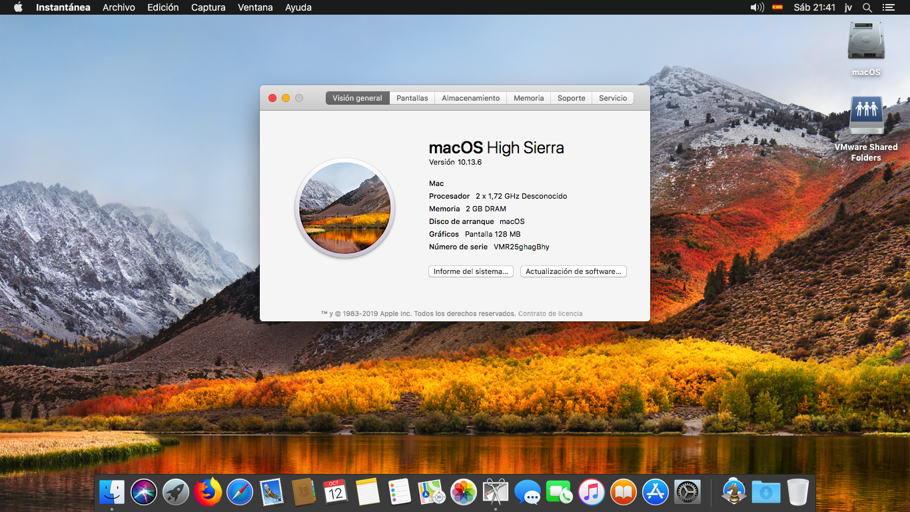The image size is (910, 512).
Task: Click the volume icon in menu bar
Action: (757, 7)
